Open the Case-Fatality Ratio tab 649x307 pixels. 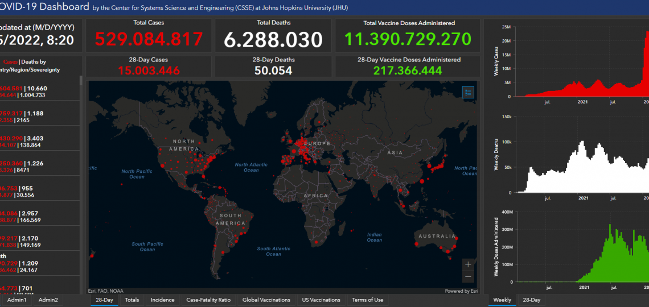[208, 300]
